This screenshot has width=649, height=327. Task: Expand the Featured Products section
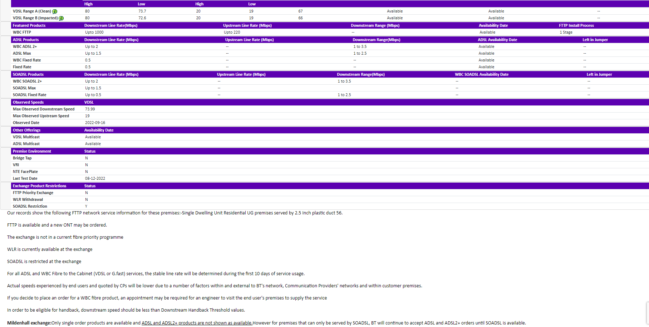[x=29, y=25]
